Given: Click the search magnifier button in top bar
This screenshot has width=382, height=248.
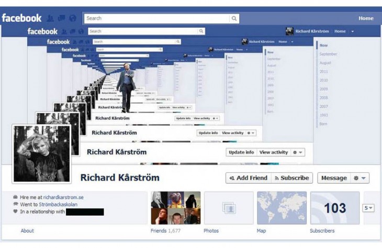Looking at the screenshot, I should tap(234, 18).
